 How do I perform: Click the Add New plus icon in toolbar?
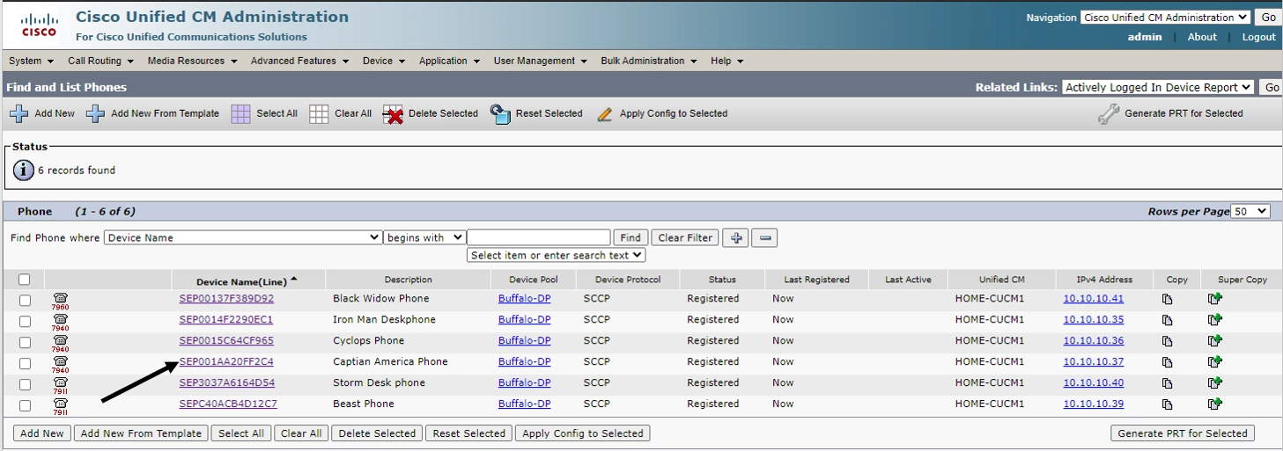point(18,114)
